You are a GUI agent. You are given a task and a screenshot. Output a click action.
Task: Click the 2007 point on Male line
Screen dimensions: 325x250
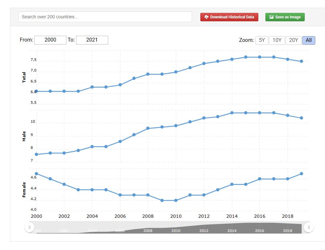tap(134, 135)
